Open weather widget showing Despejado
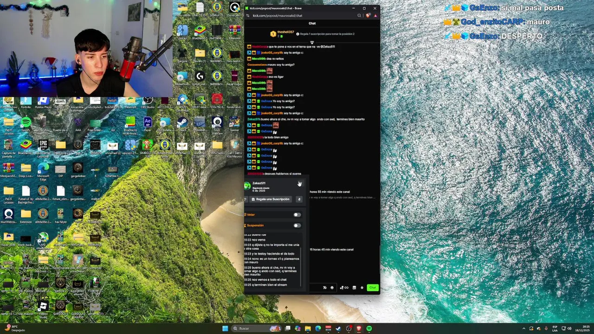 pyautogui.click(x=14, y=328)
